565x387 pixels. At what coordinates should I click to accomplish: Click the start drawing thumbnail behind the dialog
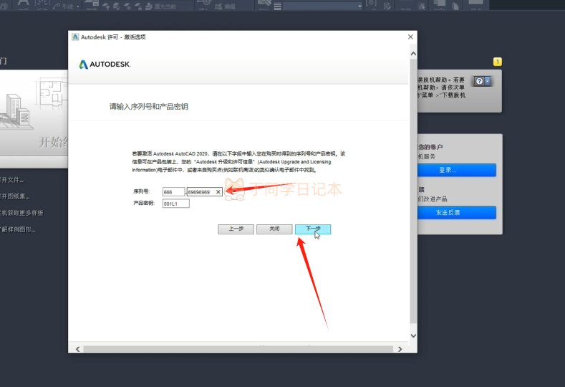pyautogui.click(x=34, y=119)
